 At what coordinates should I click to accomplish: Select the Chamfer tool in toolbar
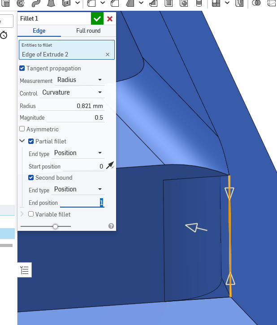115,3
